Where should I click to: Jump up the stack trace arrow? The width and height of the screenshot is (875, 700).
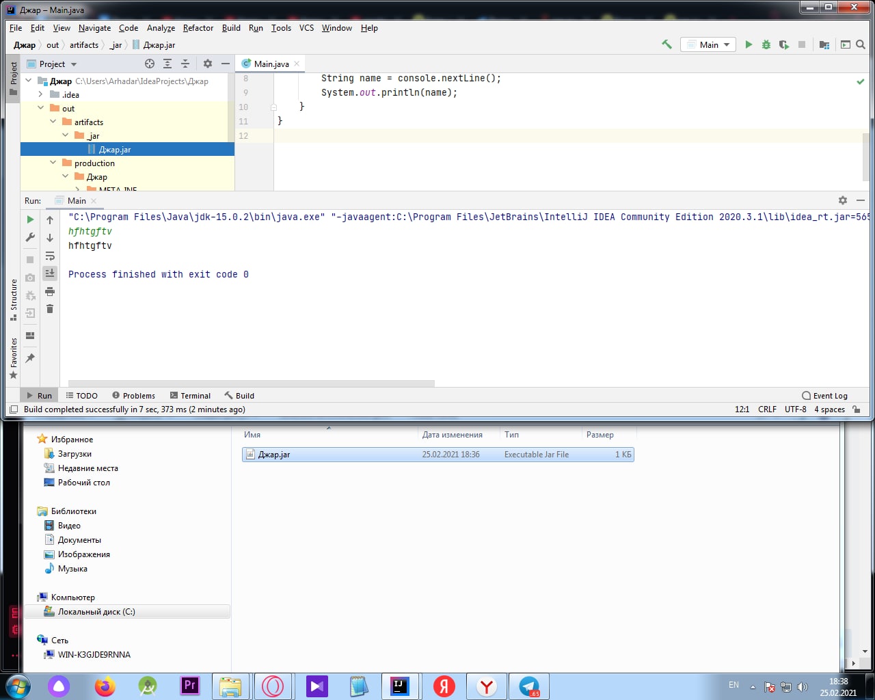pyautogui.click(x=50, y=219)
